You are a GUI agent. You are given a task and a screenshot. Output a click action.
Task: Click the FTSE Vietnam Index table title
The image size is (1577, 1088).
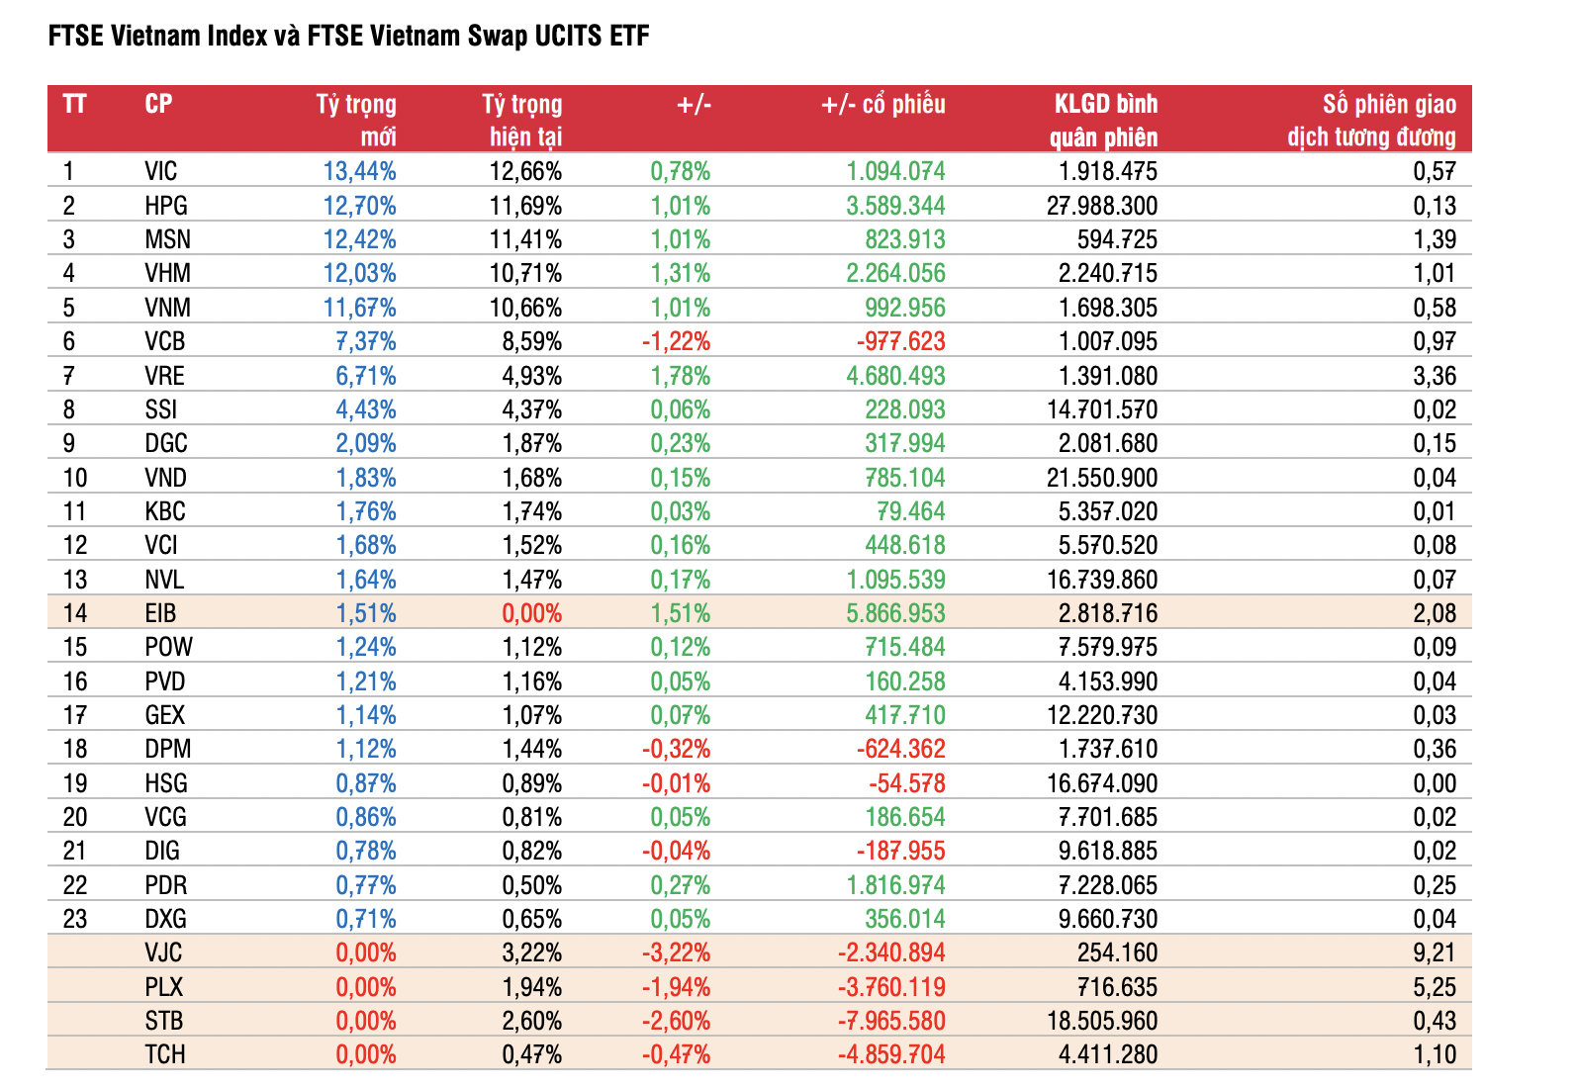point(348,37)
